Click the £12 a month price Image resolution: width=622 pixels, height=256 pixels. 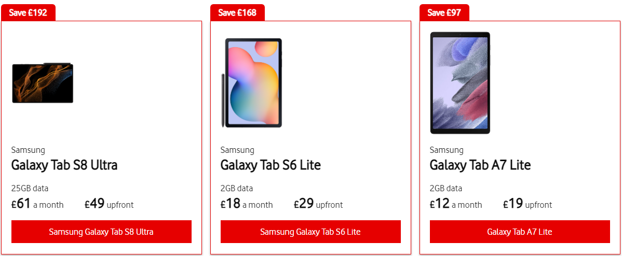click(456, 204)
